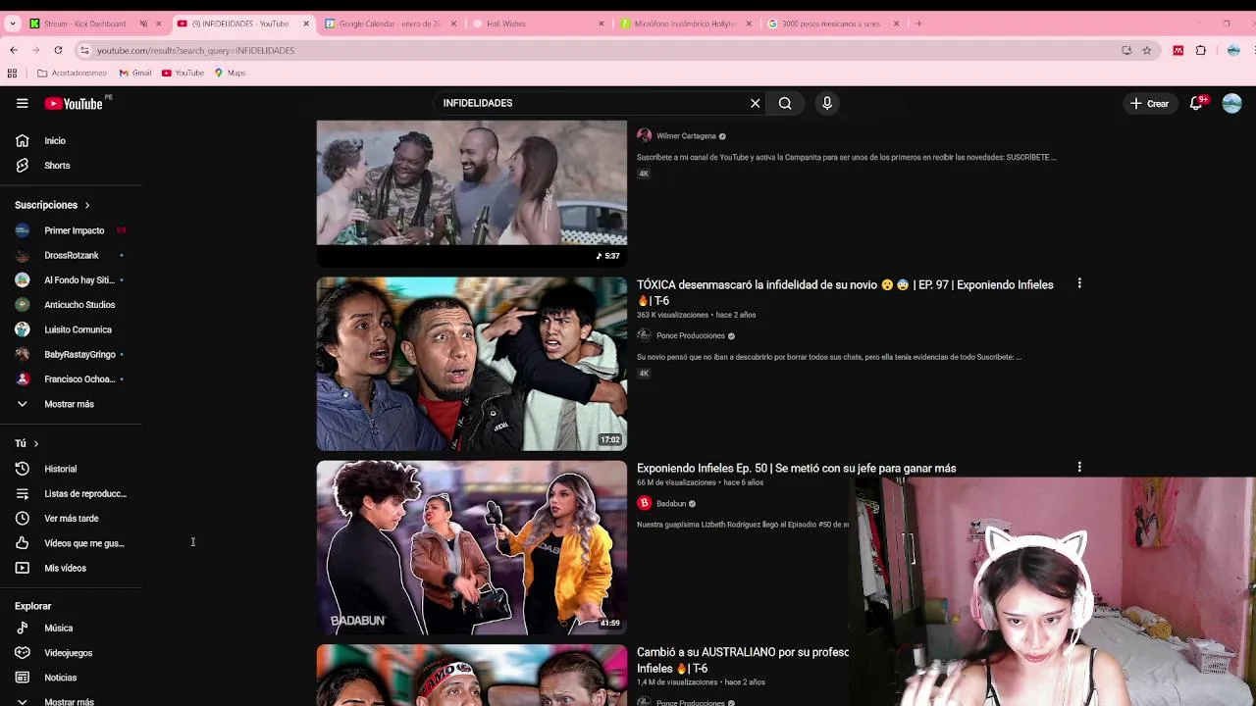Screen dimensions: 1256x706
Task: Expand Mostrar más under Suscripciones
Action: coord(71,404)
